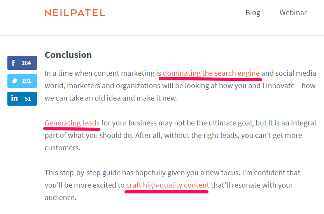Click the text 'This step-by-step guide'
The image size is (324, 214).
pyautogui.click(x=83, y=172)
